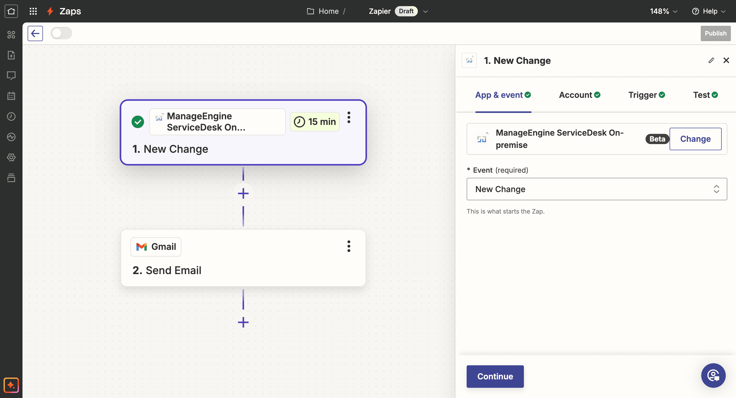Viewport: 736px width, 398px height.
Task: Select the Gmail Send Email step card
Action: coord(243,258)
